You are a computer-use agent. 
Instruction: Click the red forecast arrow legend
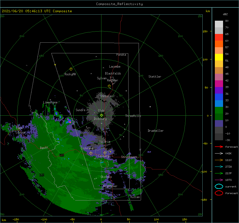point(219,147)
